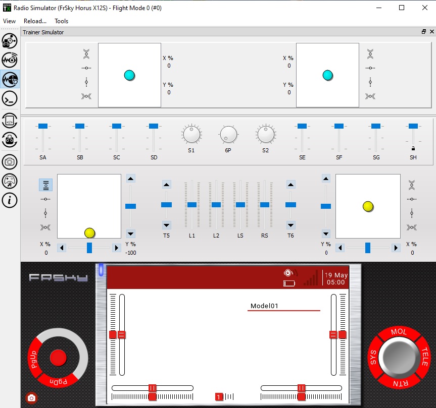
Task: Select the Telemetry Simulator sidebar icon
Action: (10, 60)
